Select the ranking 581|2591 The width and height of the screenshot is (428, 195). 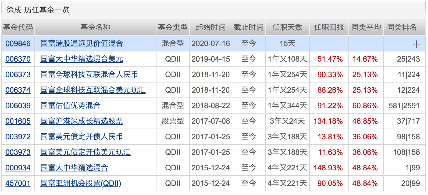click(x=404, y=106)
